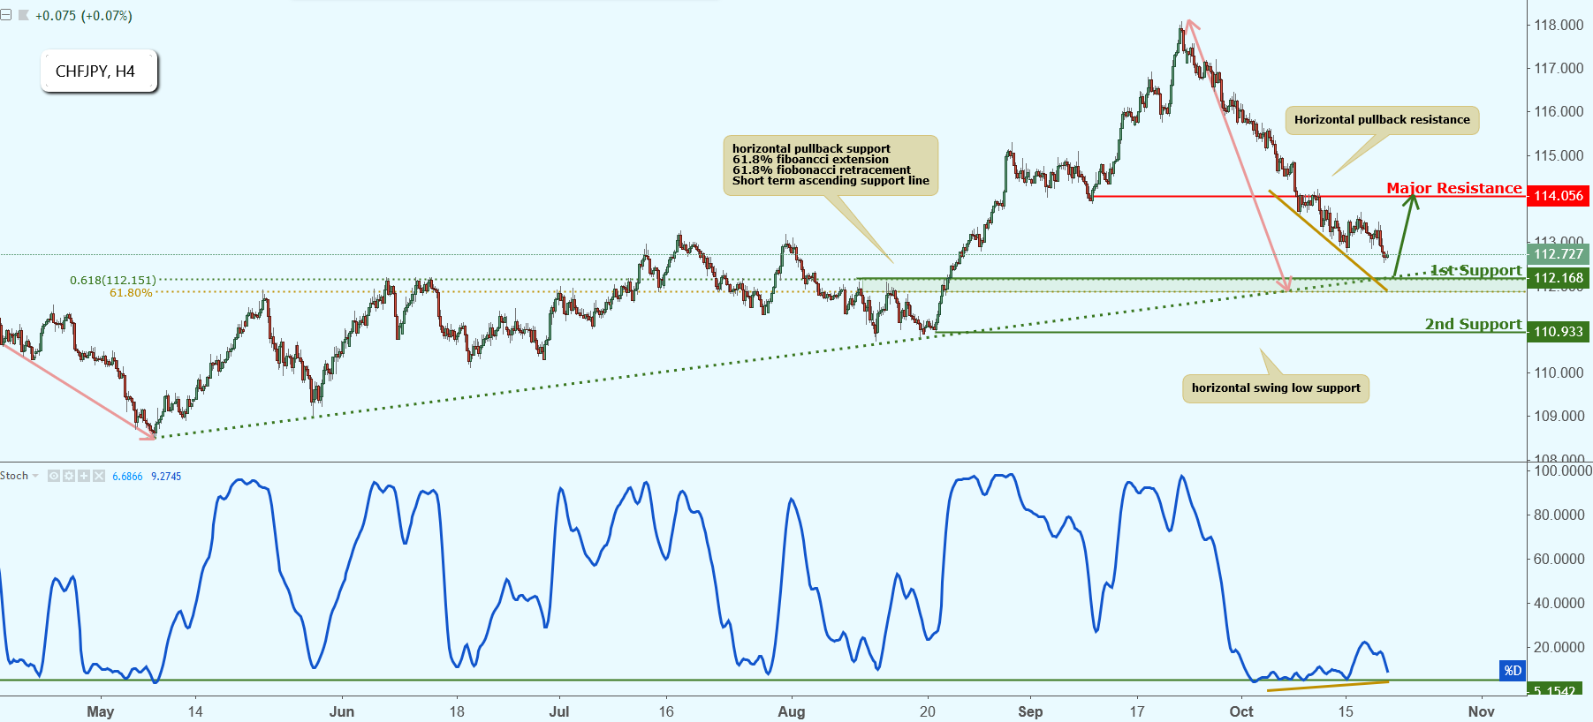The image size is (1593, 722).
Task: Click the 118.000 price scale label
Action: point(1559,25)
